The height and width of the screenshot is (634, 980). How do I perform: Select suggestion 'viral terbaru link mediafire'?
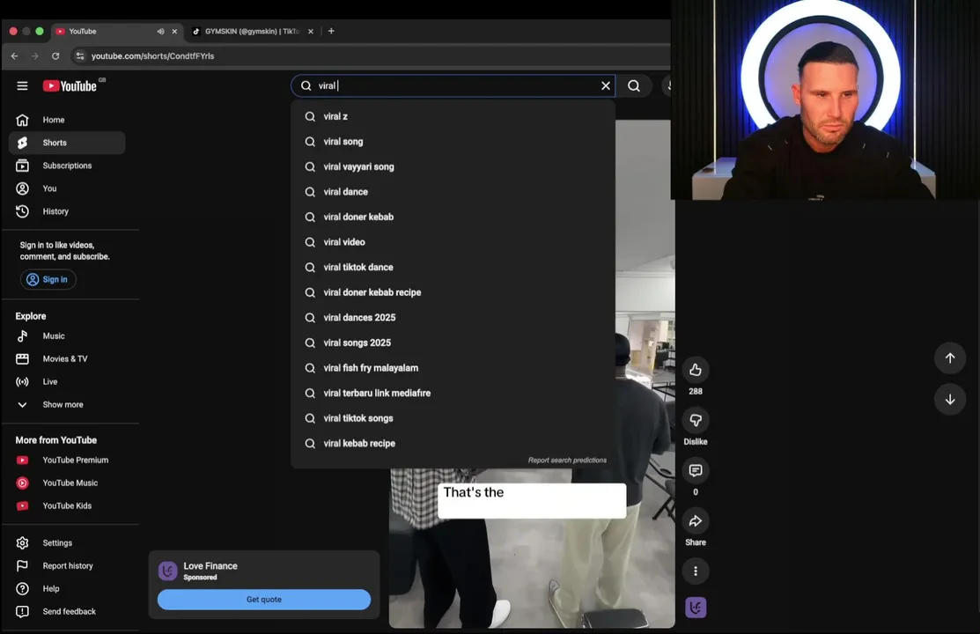click(453, 393)
